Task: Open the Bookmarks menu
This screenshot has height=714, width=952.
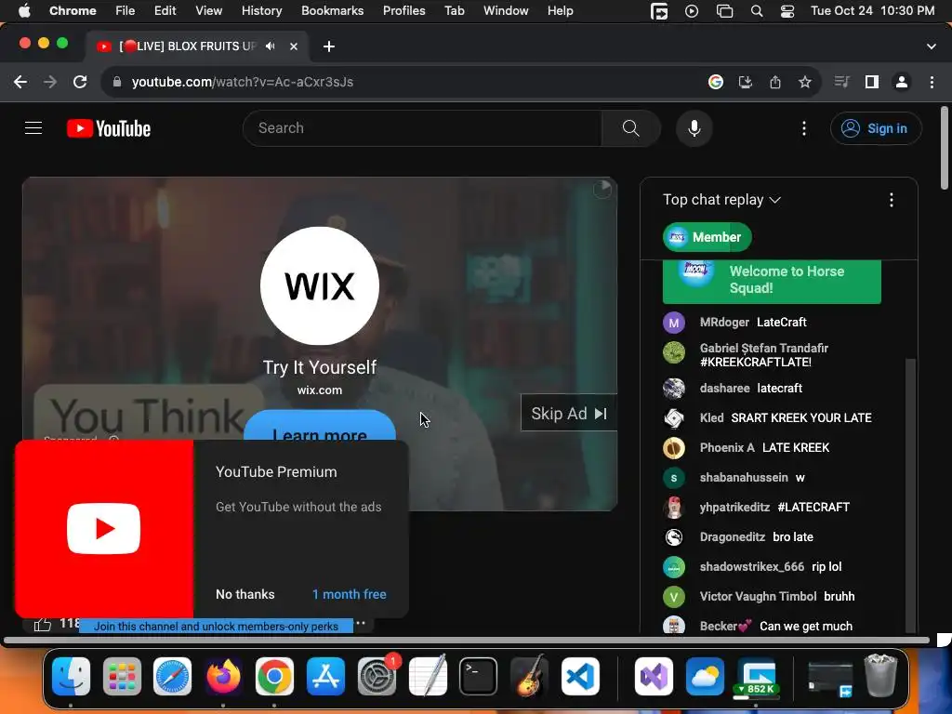Action: 332,11
